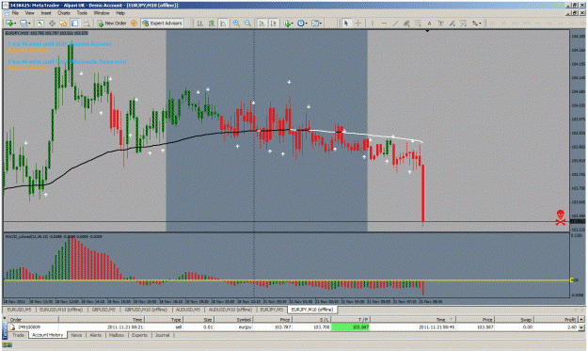Click the Zoom Out magnifier icon

click(x=247, y=24)
